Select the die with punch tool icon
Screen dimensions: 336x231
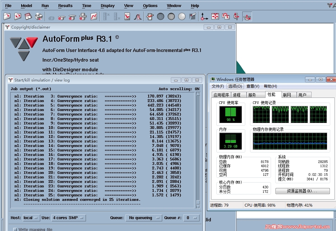point(72,17)
